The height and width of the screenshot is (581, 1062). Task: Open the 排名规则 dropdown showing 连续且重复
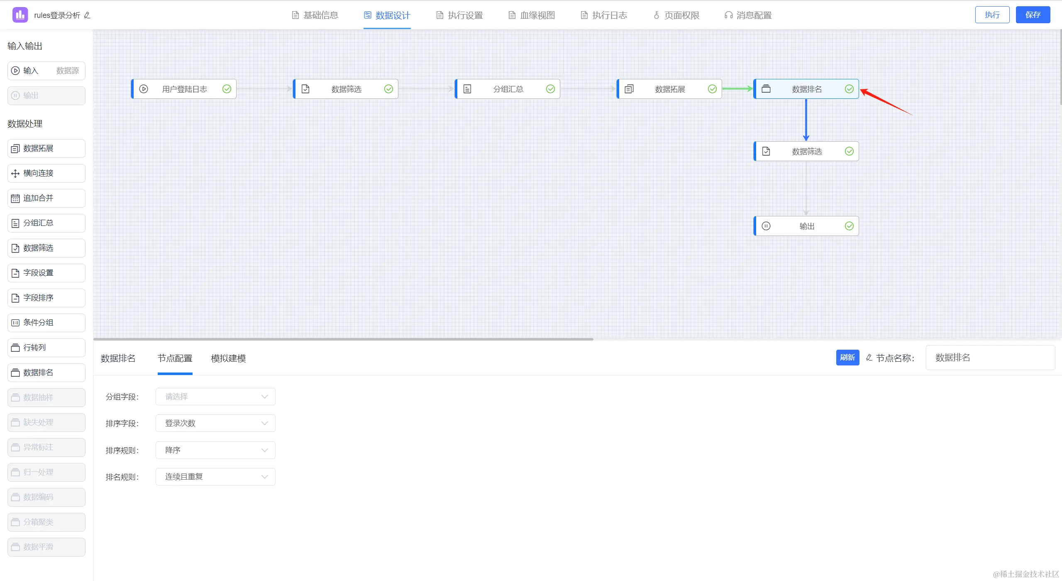click(x=215, y=477)
